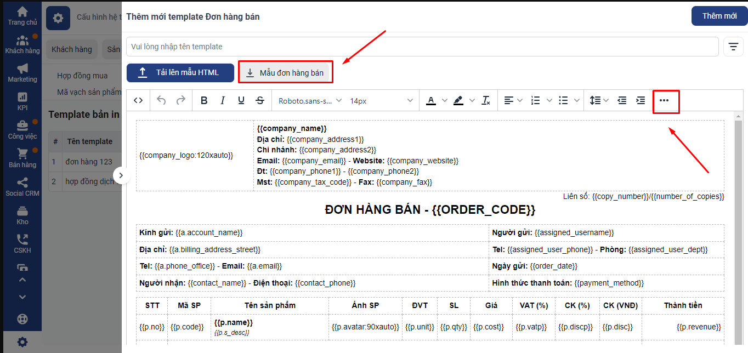Viewport: 748px width, 353px height.
Task: Expand the Roboto font family dropdown
Action: 310,100
